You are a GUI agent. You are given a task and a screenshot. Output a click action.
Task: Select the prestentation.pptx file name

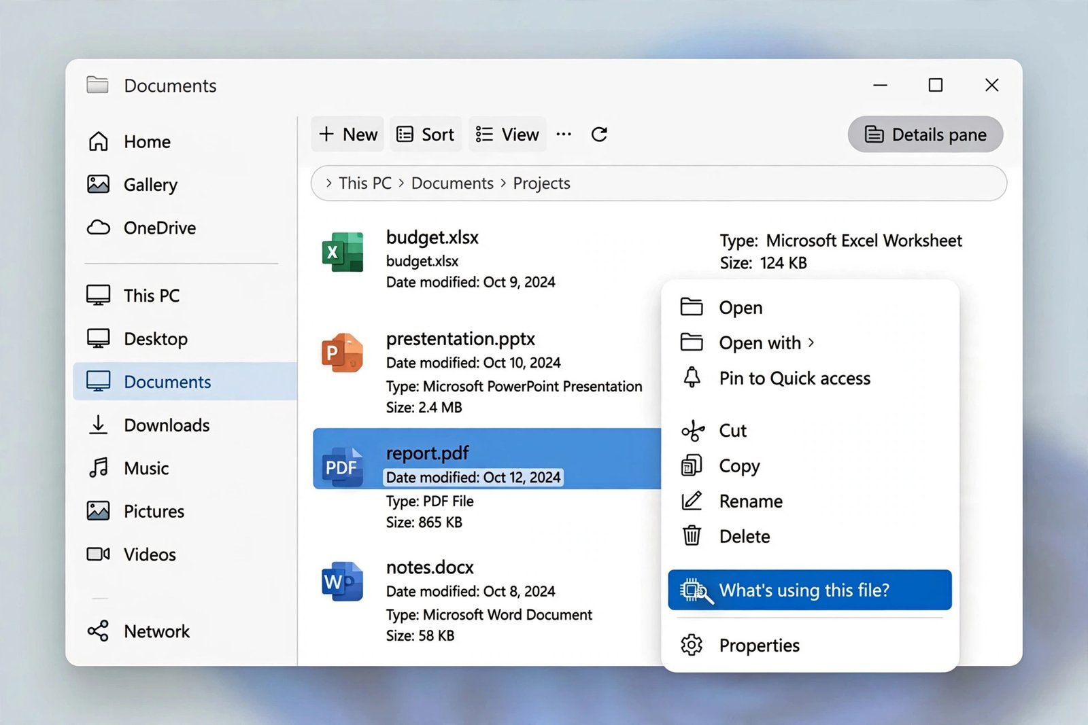[460, 338]
